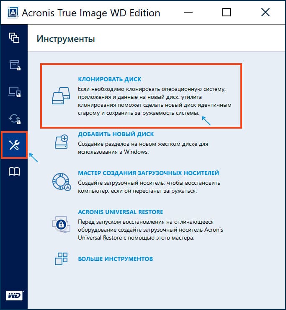The image size is (286, 310).
Task: Click the Инструменты page heading
Action: (66, 39)
